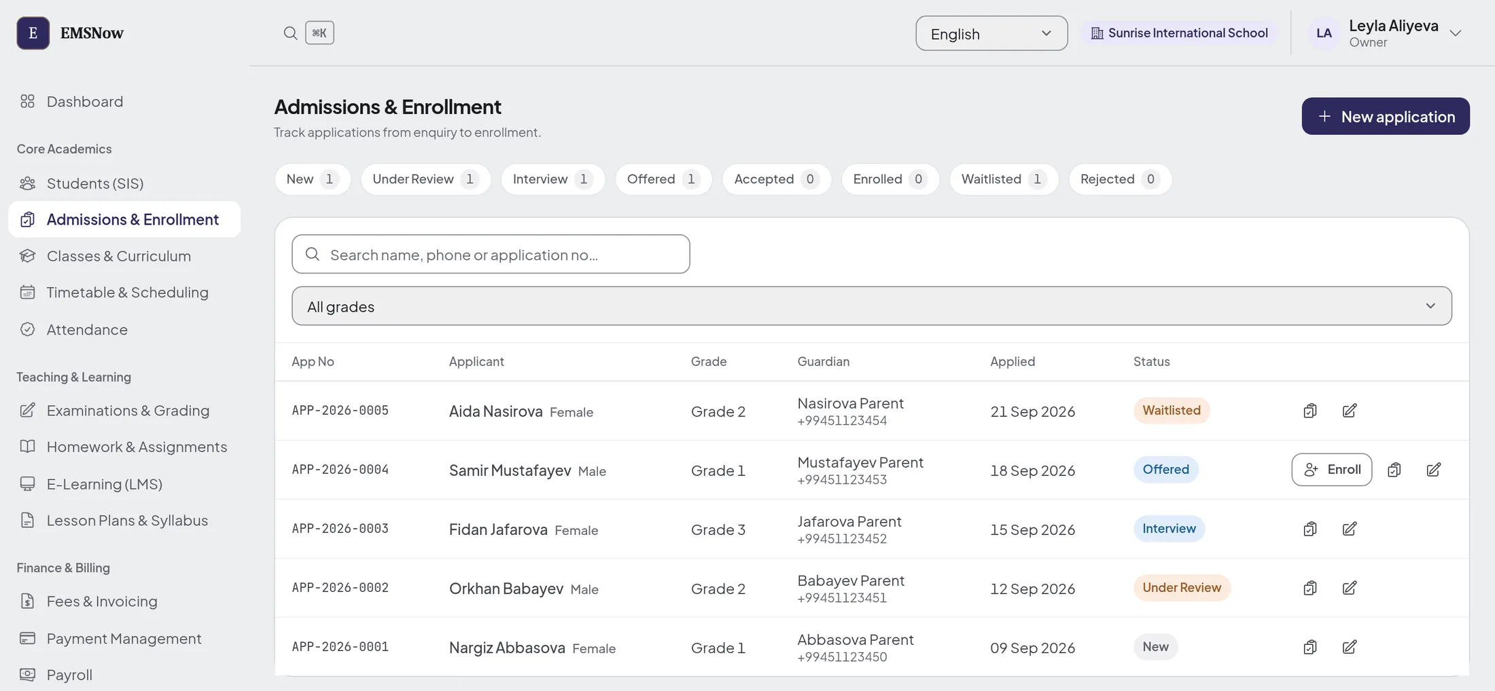
Task: Click the edit pencil icon for Nargiz Abbasova
Action: coord(1350,647)
